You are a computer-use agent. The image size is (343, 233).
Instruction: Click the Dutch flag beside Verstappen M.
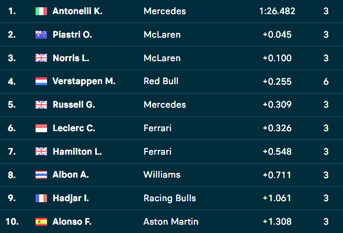(x=41, y=81)
